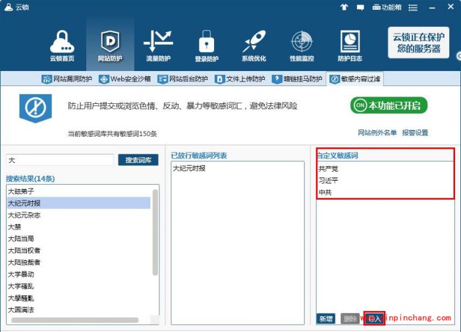Open the 流量防护 traffic icon

tap(158, 46)
